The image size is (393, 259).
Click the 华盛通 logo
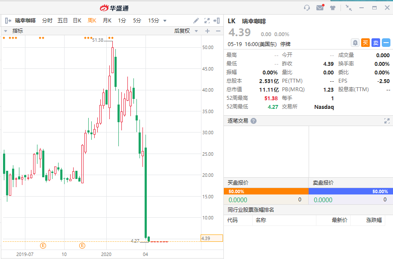click(x=114, y=8)
